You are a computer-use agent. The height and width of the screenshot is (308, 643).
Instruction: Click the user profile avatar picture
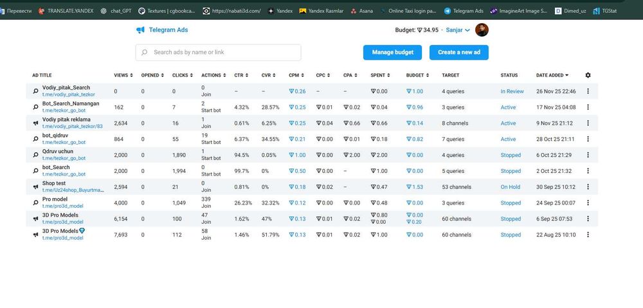482,30
